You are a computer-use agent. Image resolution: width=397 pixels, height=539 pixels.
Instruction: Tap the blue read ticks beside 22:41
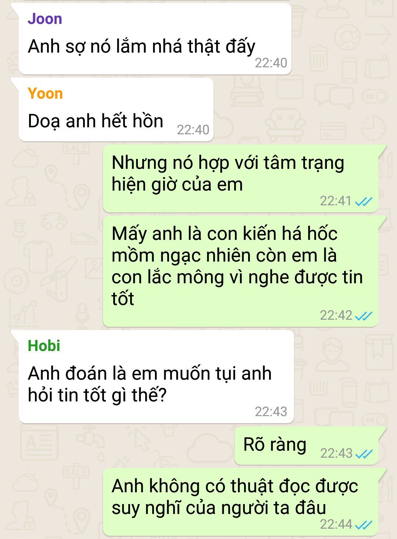(364, 201)
